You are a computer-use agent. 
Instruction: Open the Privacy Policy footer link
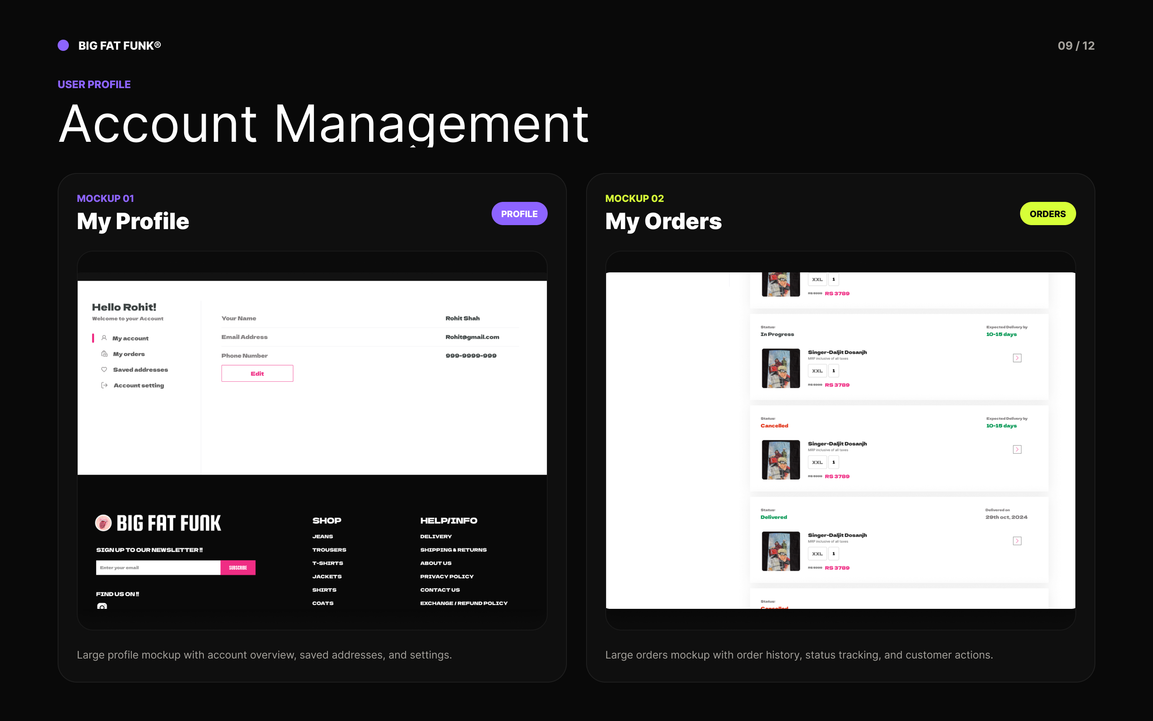[x=447, y=576]
